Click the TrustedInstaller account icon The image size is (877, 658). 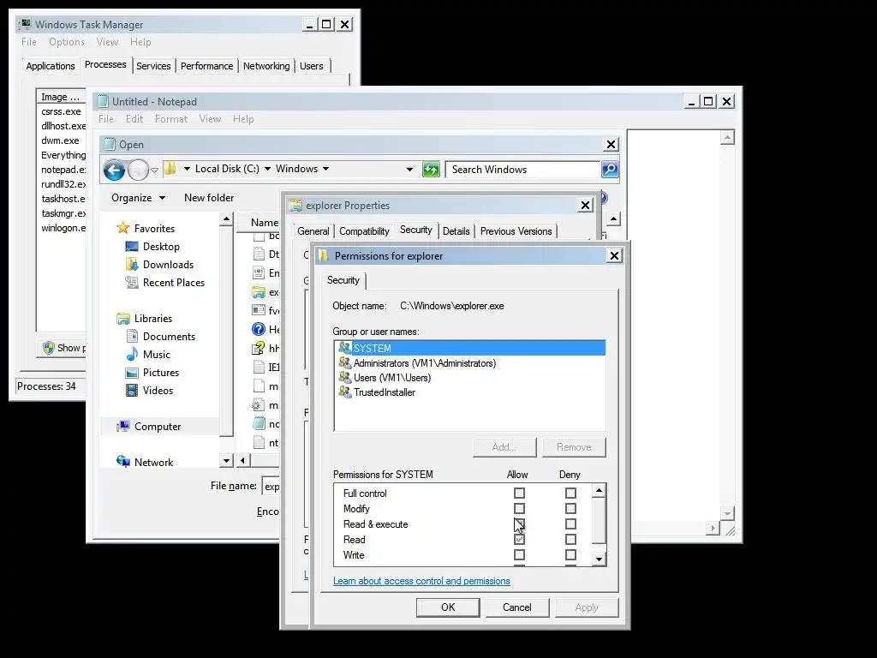click(344, 392)
